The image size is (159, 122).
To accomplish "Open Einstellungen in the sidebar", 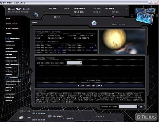I will point(12,24).
